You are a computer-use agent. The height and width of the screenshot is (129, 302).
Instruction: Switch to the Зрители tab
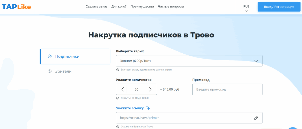click(63, 71)
